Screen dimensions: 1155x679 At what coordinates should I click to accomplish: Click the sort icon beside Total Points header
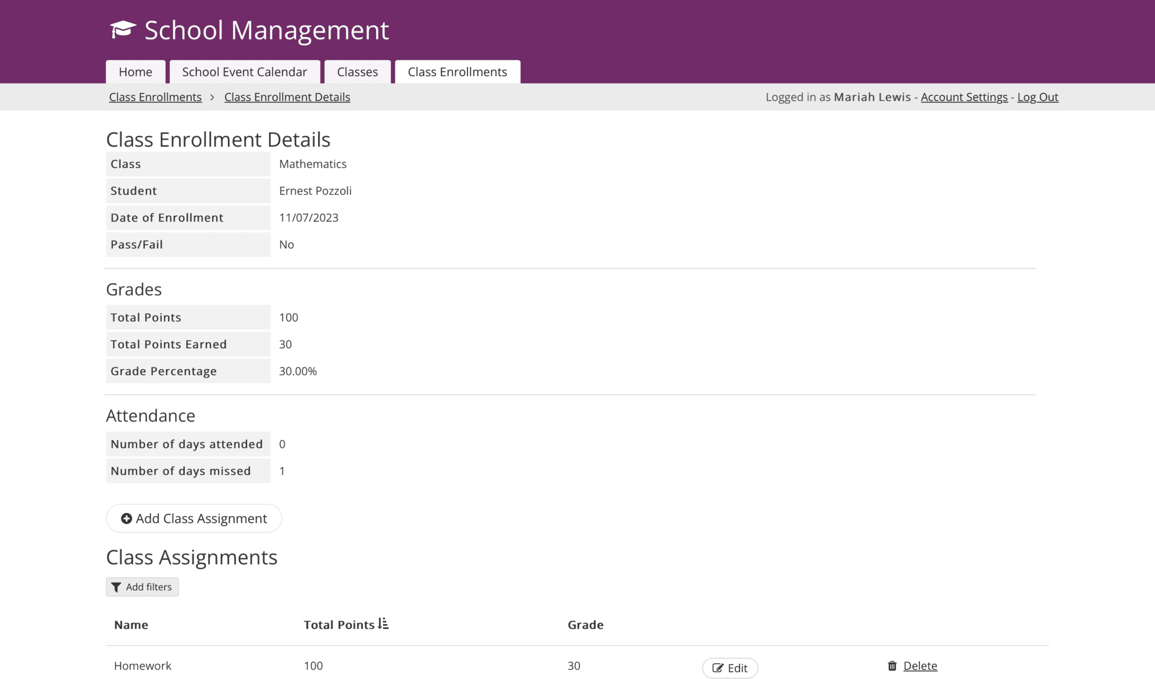pyautogui.click(x=383, y=623)
